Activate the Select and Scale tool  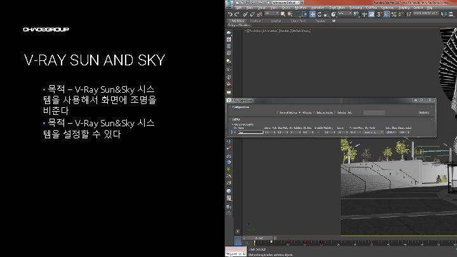[326, 14]
